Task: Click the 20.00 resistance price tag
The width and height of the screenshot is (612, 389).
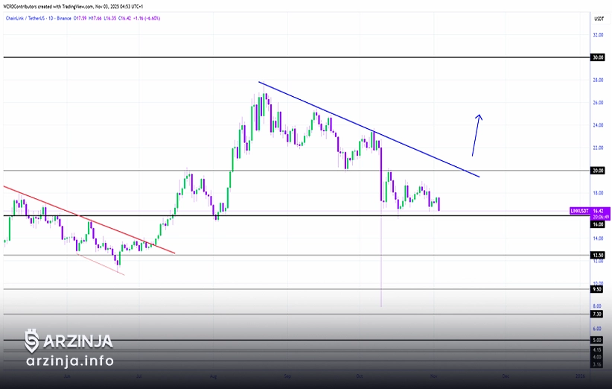Action: point(597,170)
